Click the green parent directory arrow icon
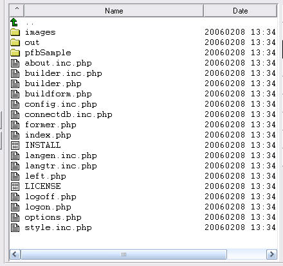This screenshot has width=283, height=266. 14,22
